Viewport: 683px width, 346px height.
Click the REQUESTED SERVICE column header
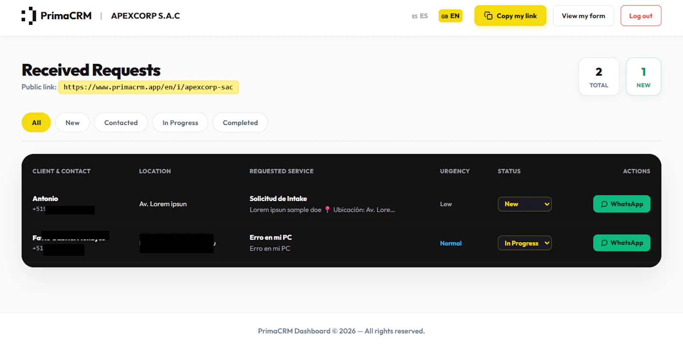tap(282, 171)
